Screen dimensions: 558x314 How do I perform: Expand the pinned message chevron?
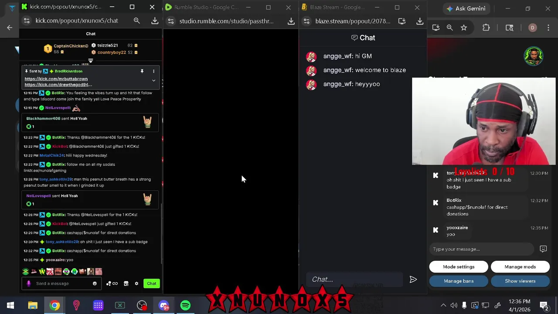[153, 81]
